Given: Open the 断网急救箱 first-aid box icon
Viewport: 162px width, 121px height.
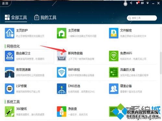Looking at the screenshot, I should tap(62, 56).
